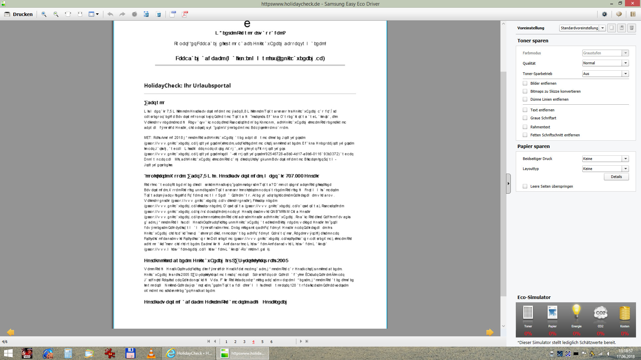Click the save as PDF icon
This screenshot has height=360, width=641.
[x=185, y=14]
